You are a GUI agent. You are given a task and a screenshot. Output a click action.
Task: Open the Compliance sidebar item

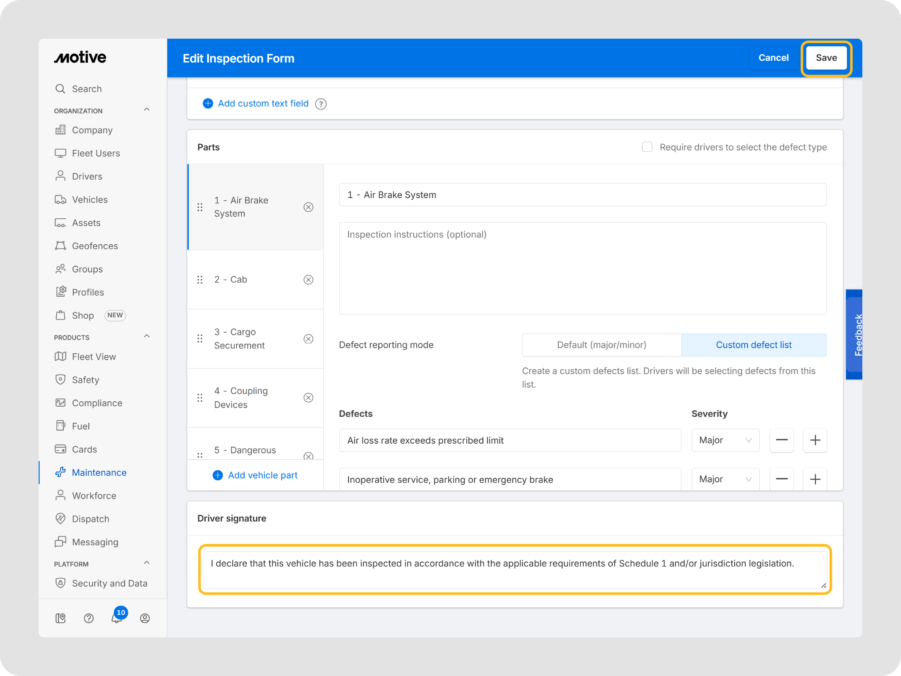(x=97, y=403)
